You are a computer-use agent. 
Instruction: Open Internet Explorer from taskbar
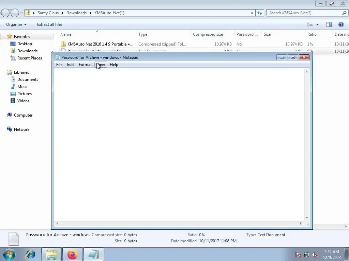click(30, 254)
